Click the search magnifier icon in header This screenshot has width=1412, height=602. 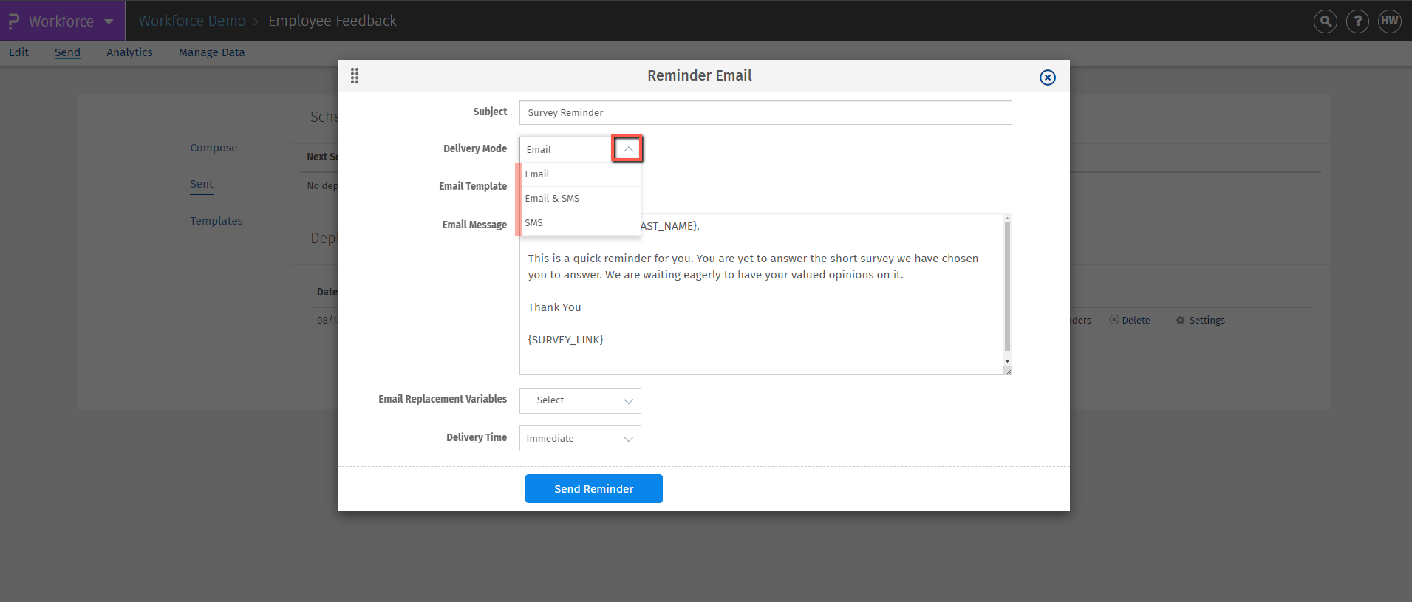click(x=1326, y=21)
